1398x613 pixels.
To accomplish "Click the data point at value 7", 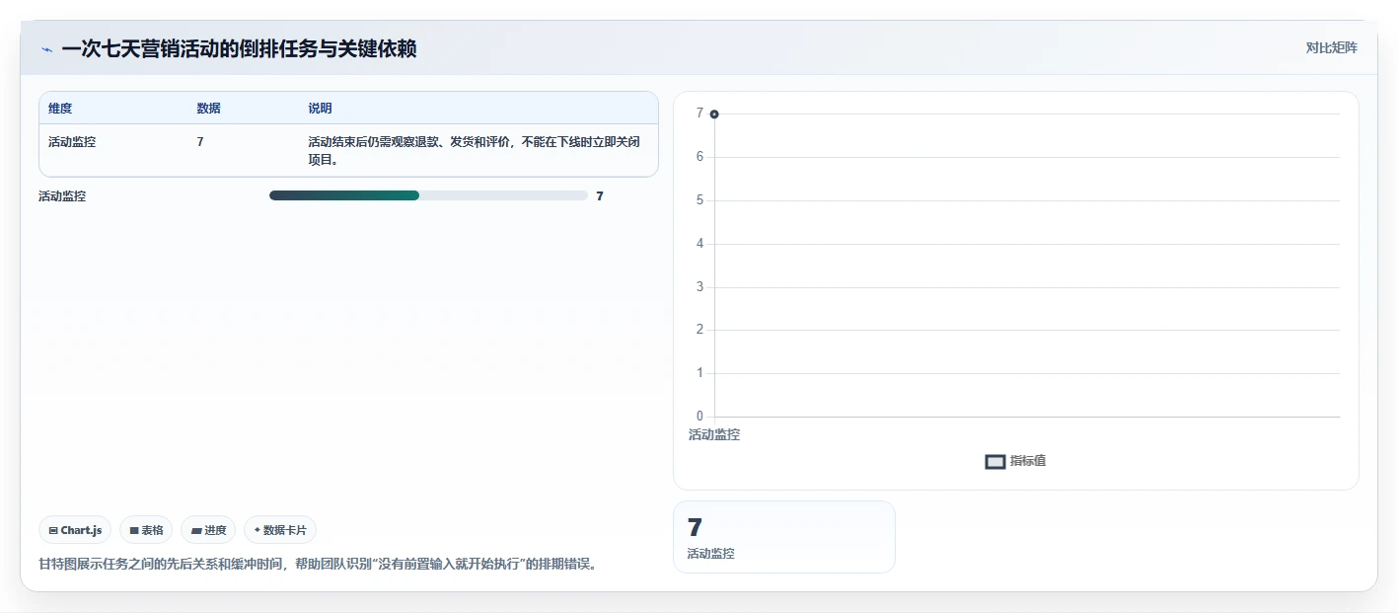I will (x=714, y=115).
